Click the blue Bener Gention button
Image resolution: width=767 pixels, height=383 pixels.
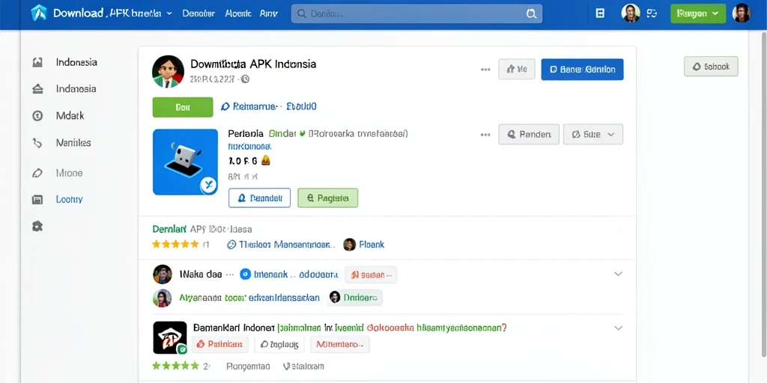[582, 70]
